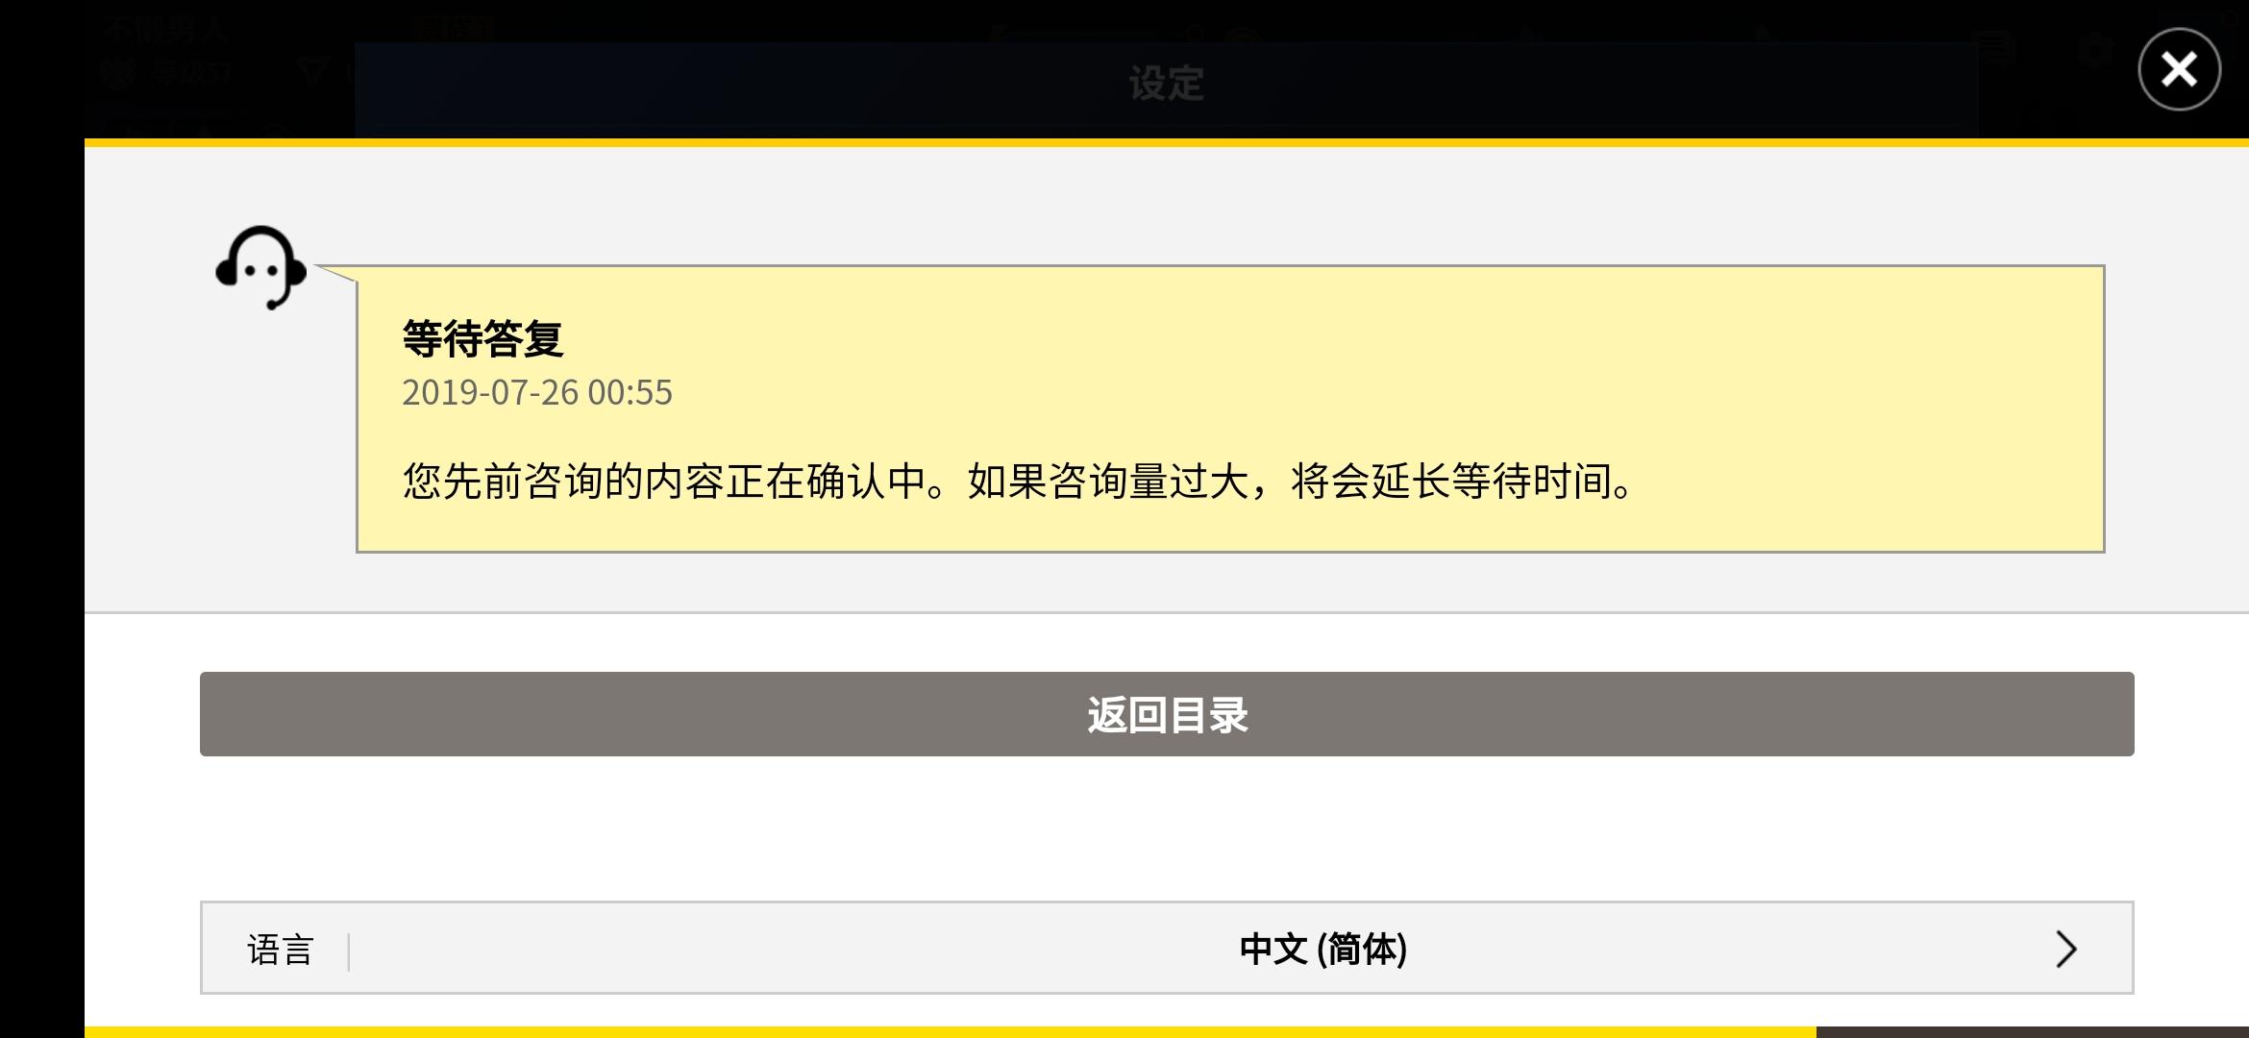Click the customer service headset icon
Screen dimensions: 2249x1038
coord(261,268)
